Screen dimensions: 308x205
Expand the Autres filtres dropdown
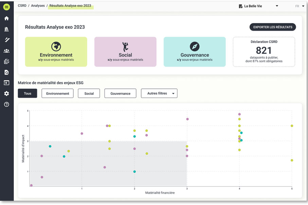click(159, 93)
